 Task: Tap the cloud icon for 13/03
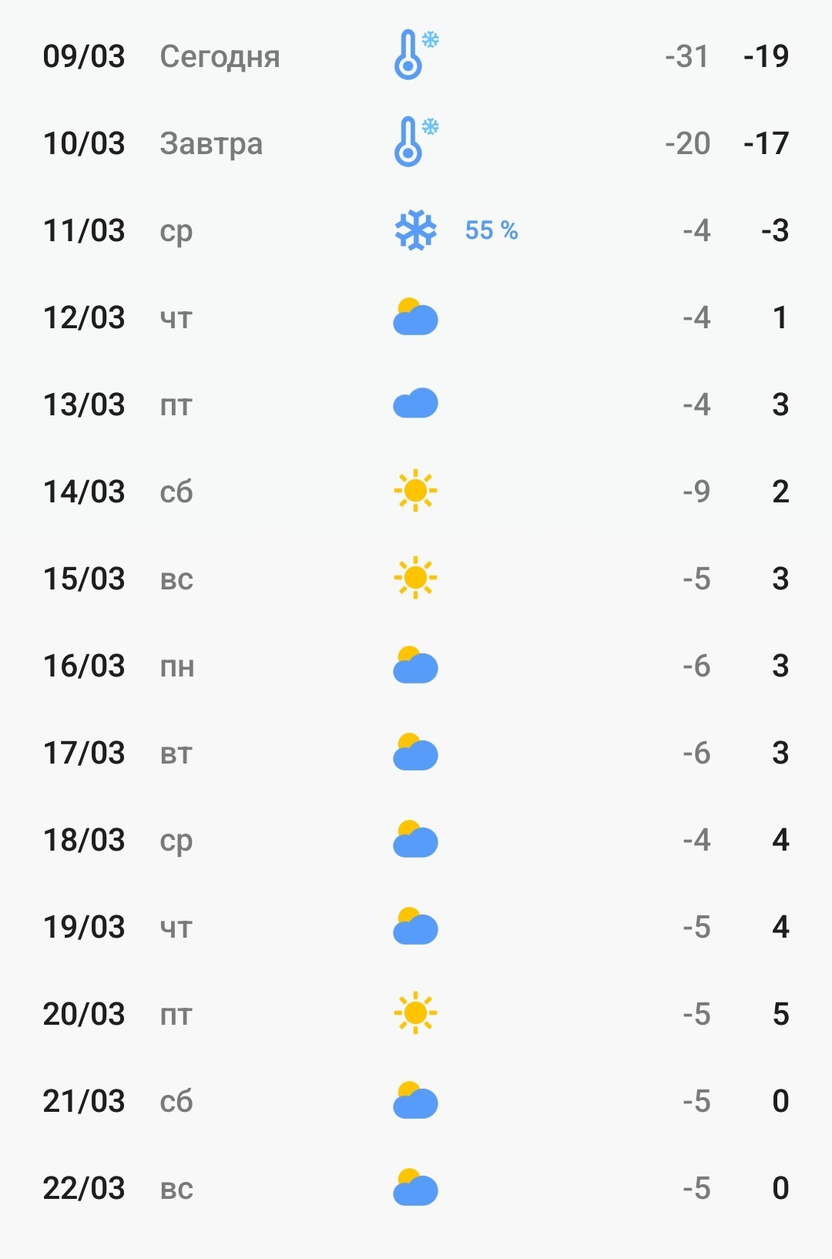pos(415,404)
